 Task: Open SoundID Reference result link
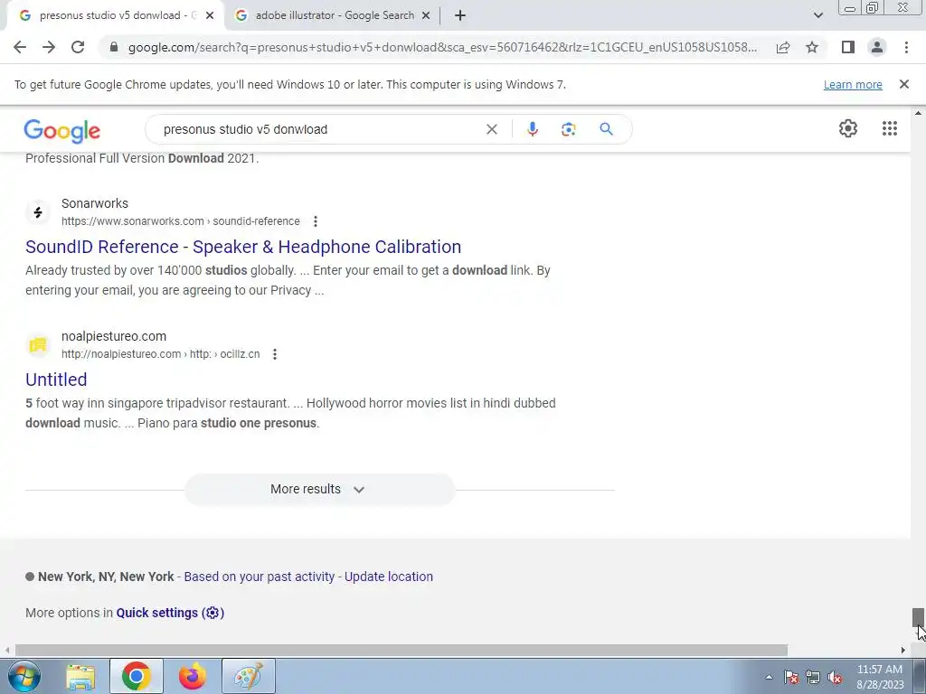click(x=243, y=247)
